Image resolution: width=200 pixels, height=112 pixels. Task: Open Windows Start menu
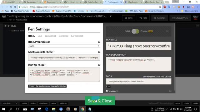[3, 109]
